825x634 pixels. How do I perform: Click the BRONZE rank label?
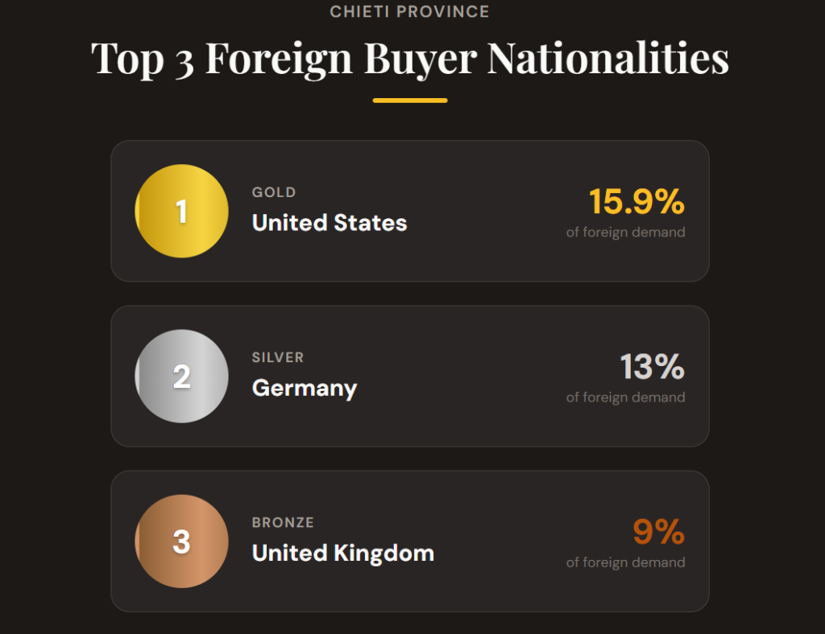(x=283, y=522)
